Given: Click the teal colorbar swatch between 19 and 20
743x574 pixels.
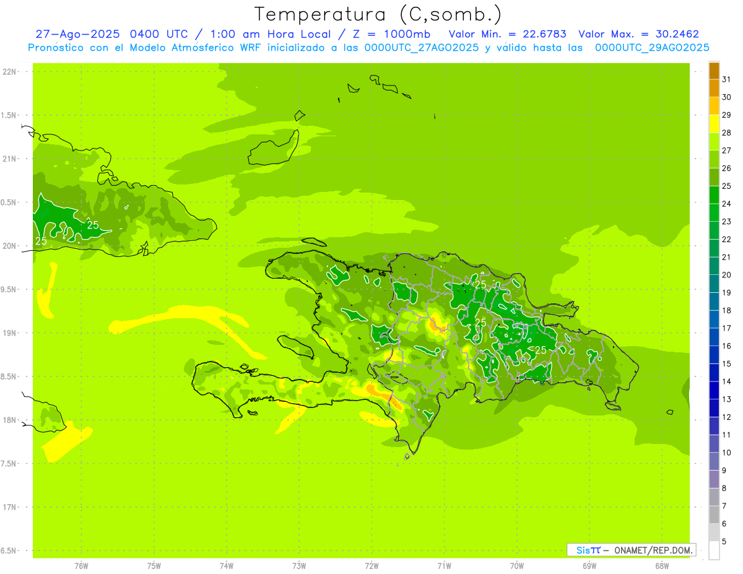Looking at the screenshot, I should pyautogui.click(x=714, y=284).
